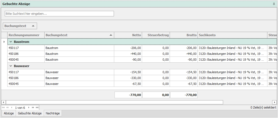This screenshot has width=278, height=118.
Task: Collapse the Baustrom group
Action: point(11,42)
